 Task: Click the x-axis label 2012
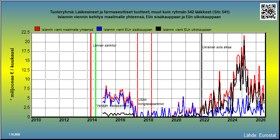tap(64, 120)
